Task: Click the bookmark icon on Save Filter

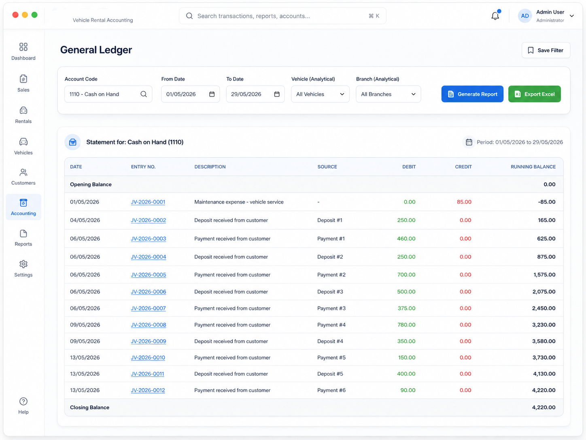Action: [x=531, y=50]
